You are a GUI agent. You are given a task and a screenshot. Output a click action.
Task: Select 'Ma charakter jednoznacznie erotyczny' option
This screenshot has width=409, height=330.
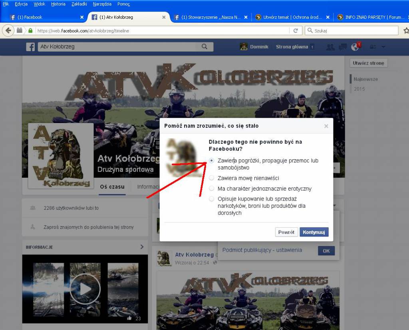212,188
